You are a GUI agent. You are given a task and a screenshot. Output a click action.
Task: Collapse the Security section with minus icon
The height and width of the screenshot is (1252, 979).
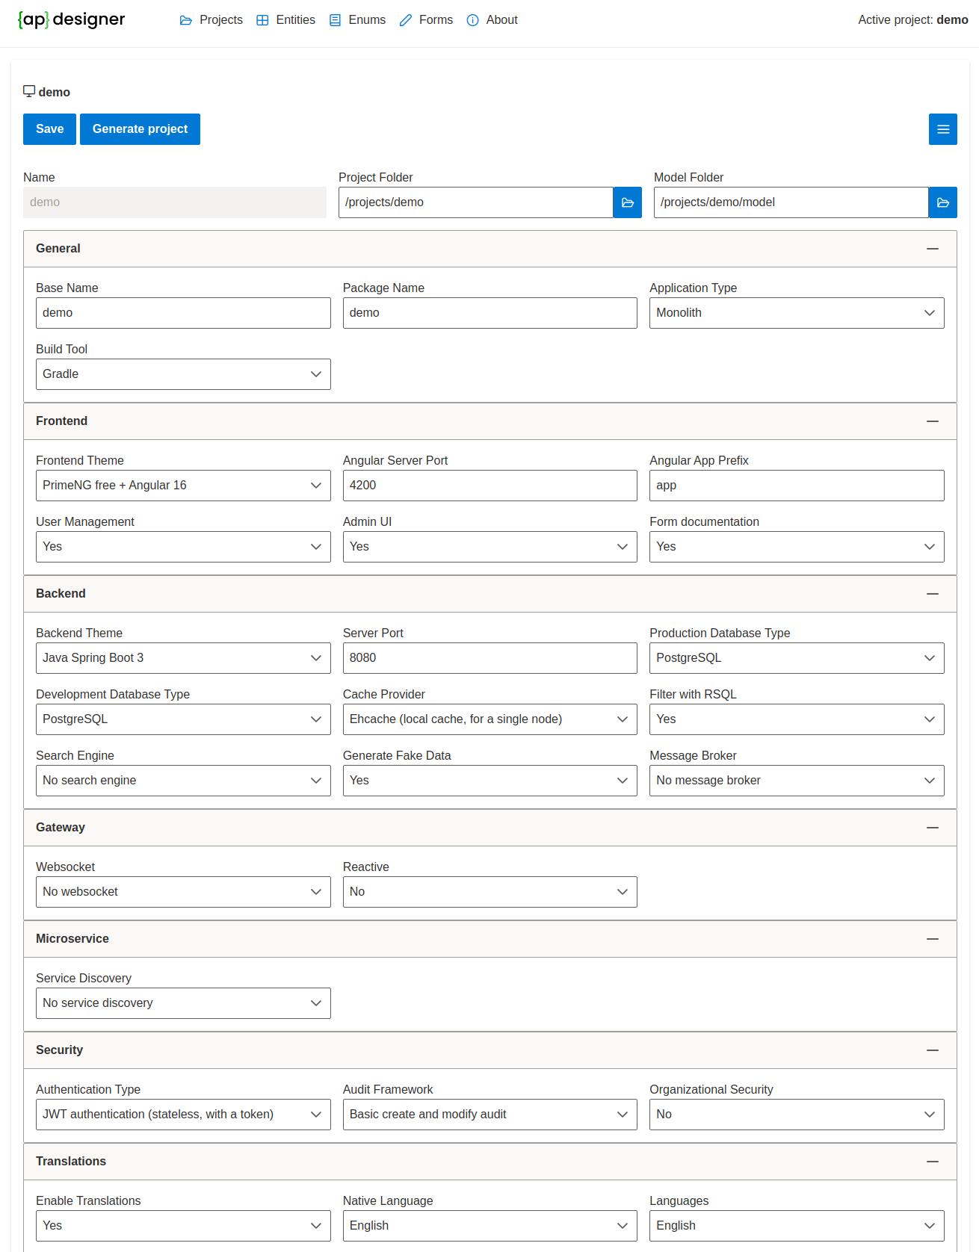click(932, 1050)
